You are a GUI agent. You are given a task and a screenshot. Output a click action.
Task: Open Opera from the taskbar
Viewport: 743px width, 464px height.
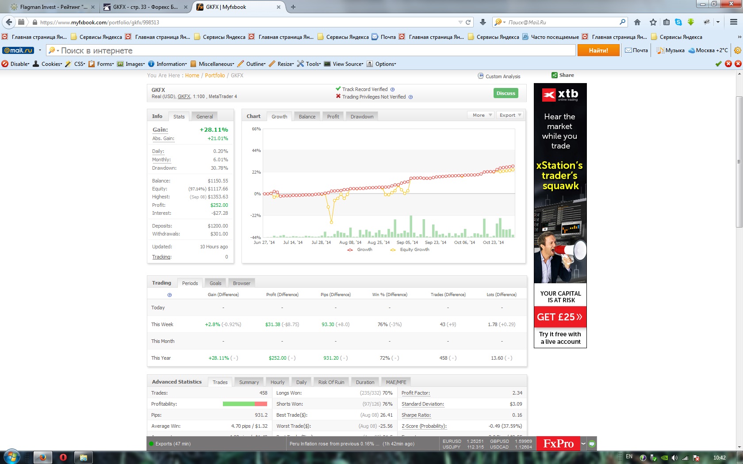coord(63,457)
